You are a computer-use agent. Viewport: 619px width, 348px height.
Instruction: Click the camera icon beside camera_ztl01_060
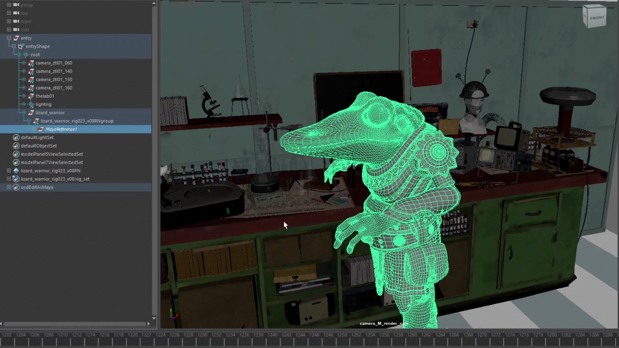(31, 63)
